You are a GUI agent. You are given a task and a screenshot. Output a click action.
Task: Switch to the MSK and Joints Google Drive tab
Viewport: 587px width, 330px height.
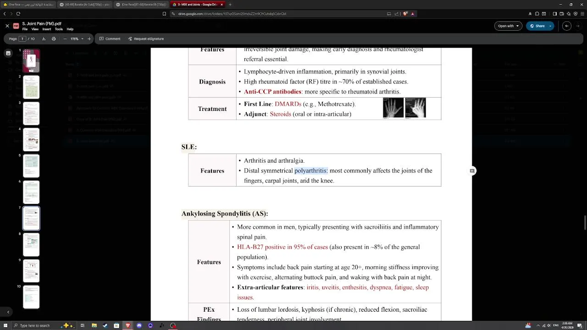click(x=197, y=5)
